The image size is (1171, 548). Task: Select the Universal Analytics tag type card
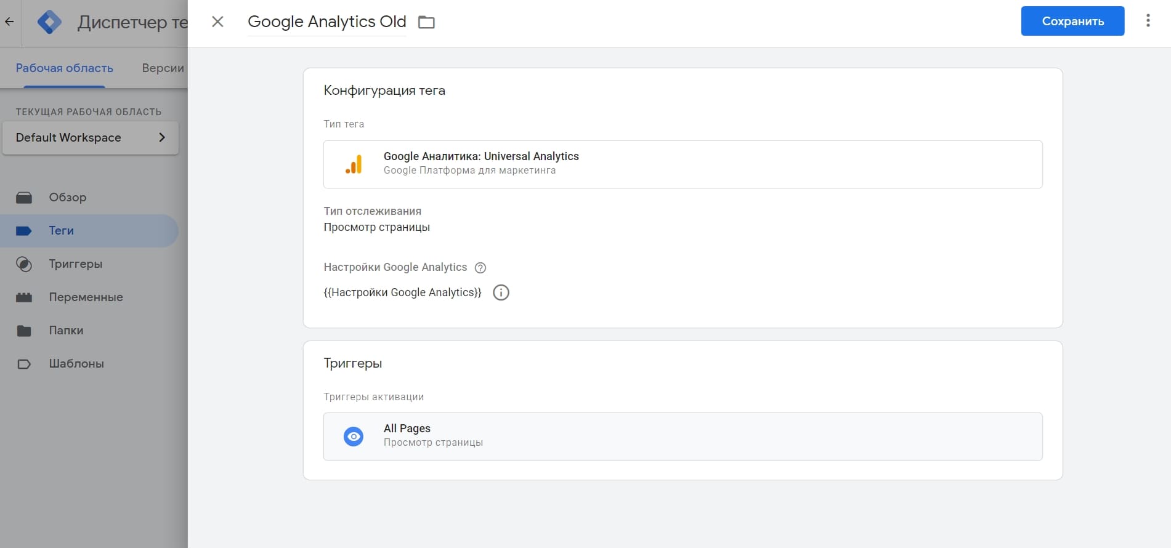(683, 164)
